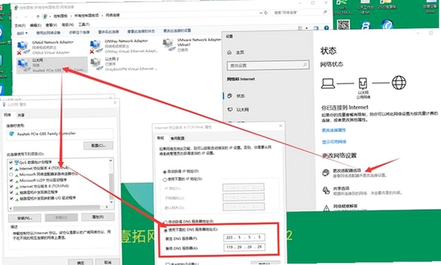Toggle the QoS 数据包计划程序 checkbox
This screenshot has width=441, height=265.
pyautogui.click(x=11, y=162)
